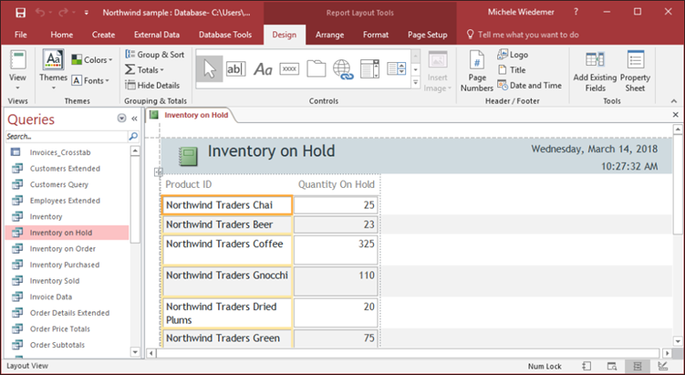Choose the Tab Control icon
The width and height of the screenshot is (685, 375).
coord(316,69)
